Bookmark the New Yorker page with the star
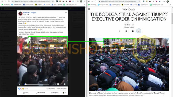This screenshot has width=173, height=97. click(139, 2)
